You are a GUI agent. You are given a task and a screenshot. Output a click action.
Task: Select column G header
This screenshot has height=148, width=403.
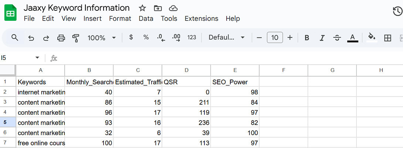coord(332,70)
